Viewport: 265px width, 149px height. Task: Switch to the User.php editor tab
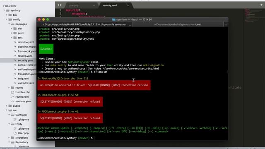click(x=81, y=5)
